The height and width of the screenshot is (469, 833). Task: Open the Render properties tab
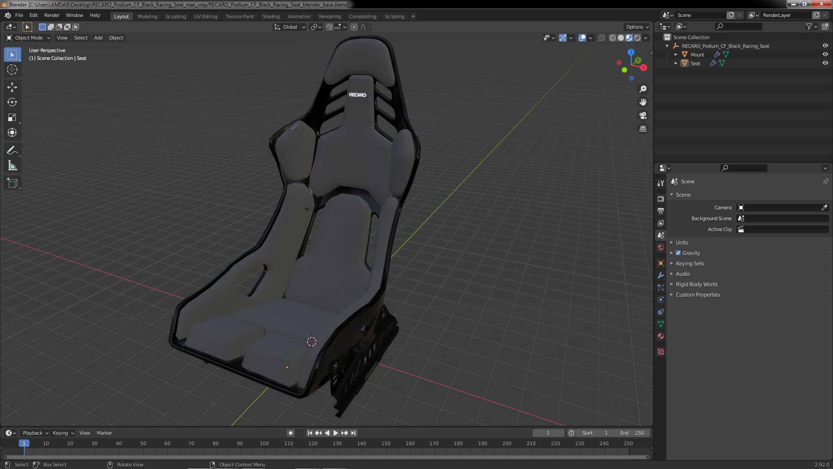pyautogui.click(x=661, y=198)
